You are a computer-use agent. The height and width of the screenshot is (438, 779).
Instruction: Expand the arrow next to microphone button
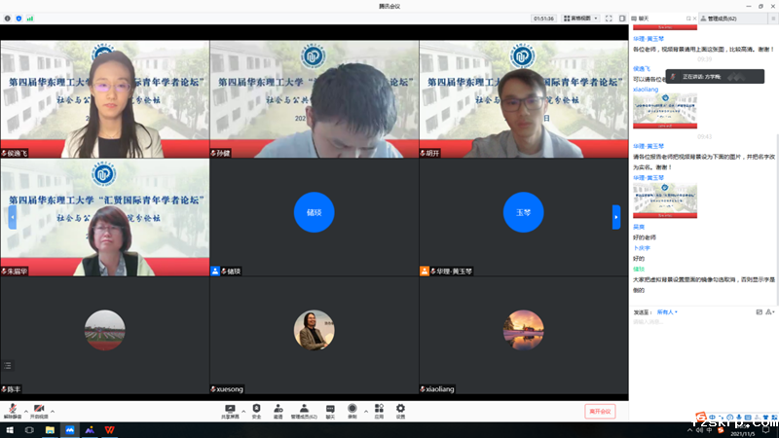[25, 410]
